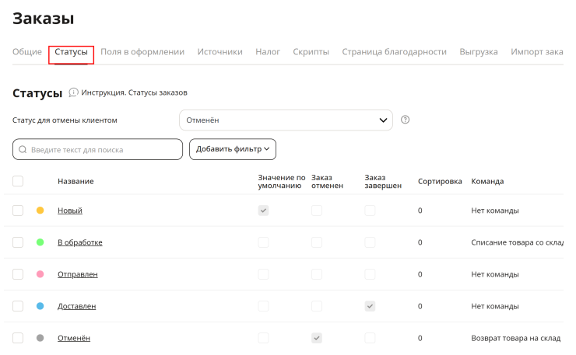Image resolution: width=576 pixels, height=355 pixels.
Task: Open the Новый status link
Action: tap(70, 211)
